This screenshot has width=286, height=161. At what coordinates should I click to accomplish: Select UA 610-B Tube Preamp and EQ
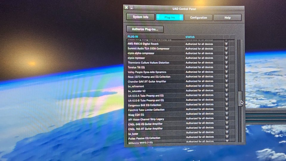[x=181, y=100]
